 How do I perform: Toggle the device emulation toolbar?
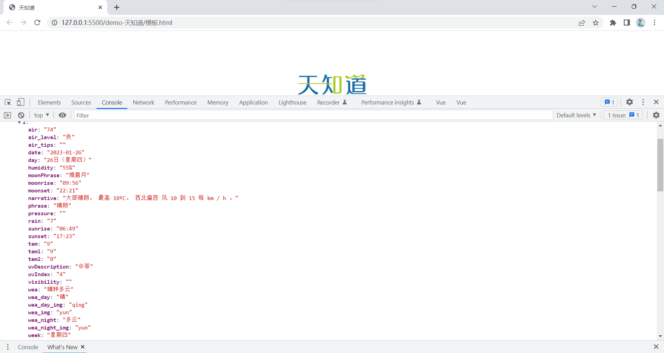(x=21, y=102)
